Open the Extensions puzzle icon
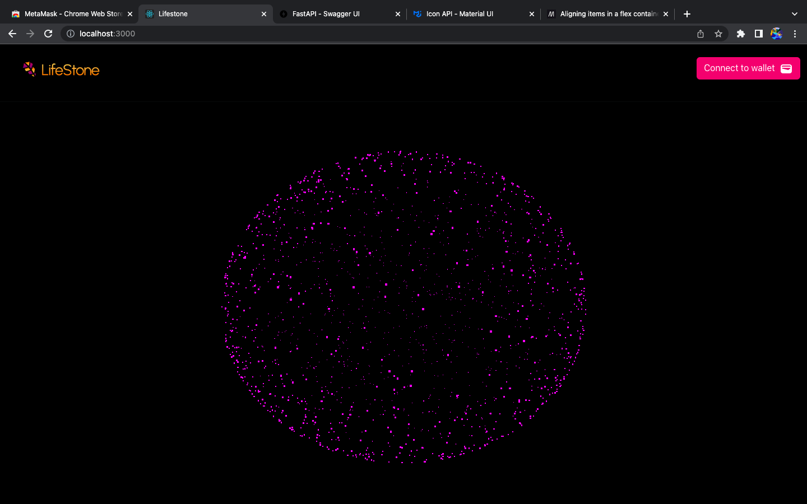 coord(741,34)
